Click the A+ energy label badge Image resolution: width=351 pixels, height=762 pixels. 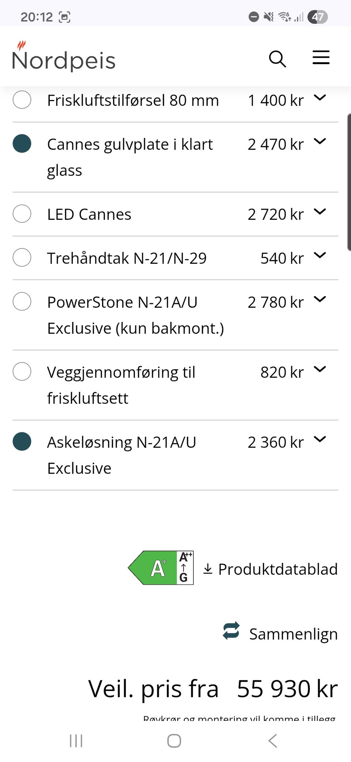161,568
